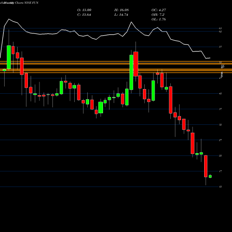This screenshot has height=232, width=232.
Task: Click the OC: 4.27 reading
Action: [x=159, y=10]
